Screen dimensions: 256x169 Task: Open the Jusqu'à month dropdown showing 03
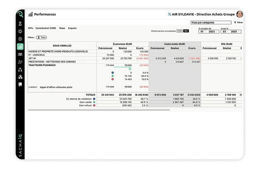click(x=225, y=31)
